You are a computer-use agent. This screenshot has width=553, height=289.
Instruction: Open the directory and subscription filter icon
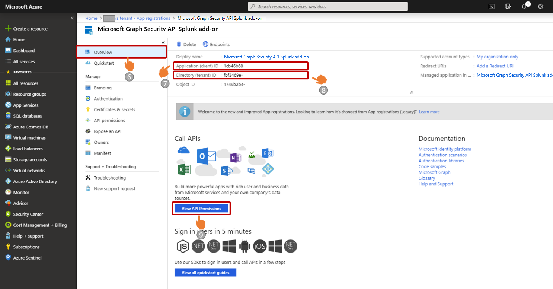pos(508,6)
